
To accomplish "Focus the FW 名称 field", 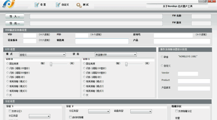I will pyautogui.click(x=201, y=16).
